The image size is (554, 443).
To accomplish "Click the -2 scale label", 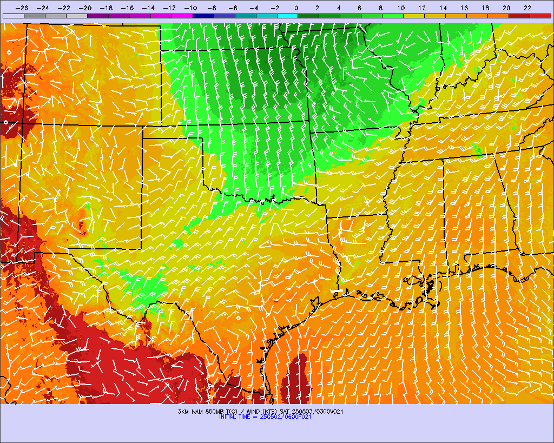I will pos(275,8).
